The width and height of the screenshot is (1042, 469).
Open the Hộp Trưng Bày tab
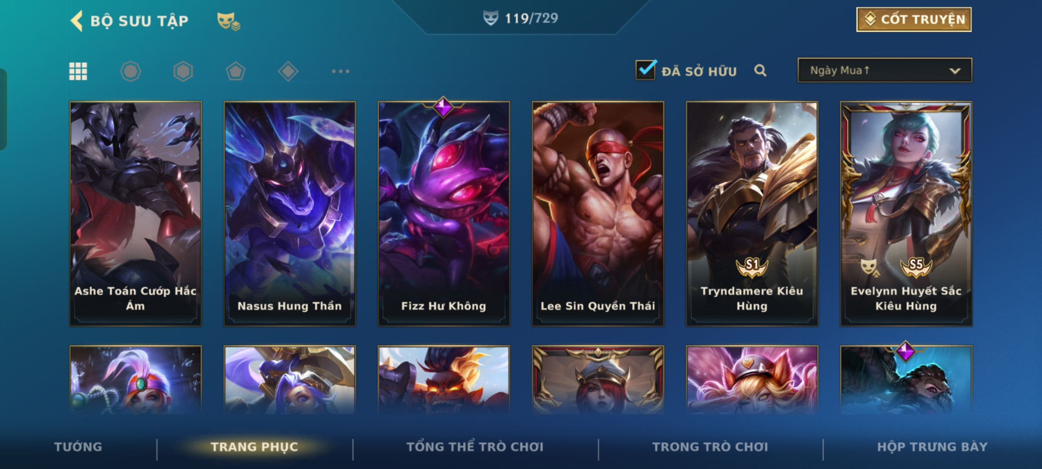[x=932, y=447]
